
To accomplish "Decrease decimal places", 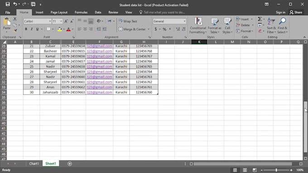I will point(183,29).
